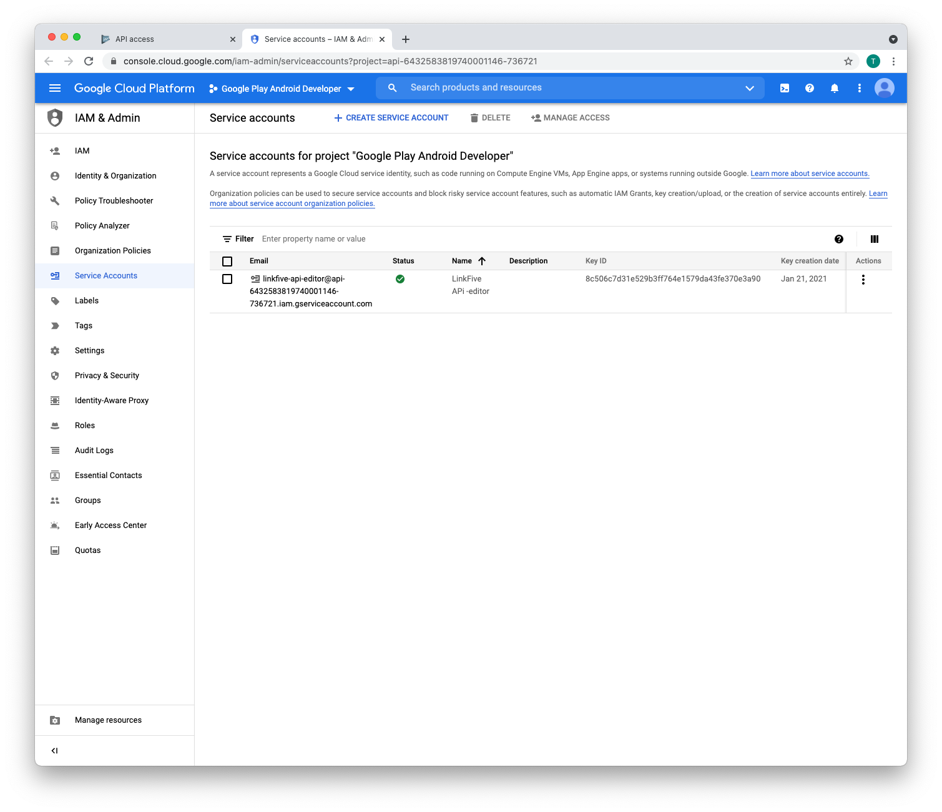This screenshot has height=812, width=942.
Task: Click Google Cloud Platform logo text
Action: point(134,88)
